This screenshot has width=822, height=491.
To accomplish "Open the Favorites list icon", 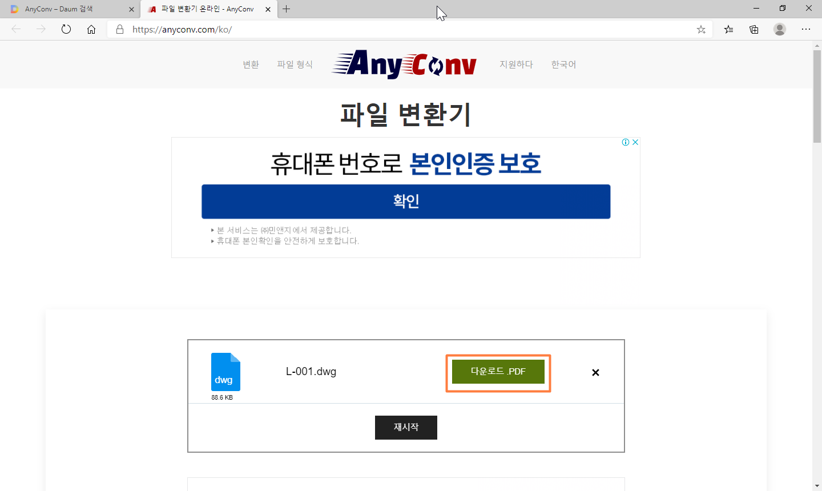I will coord(729,29).
